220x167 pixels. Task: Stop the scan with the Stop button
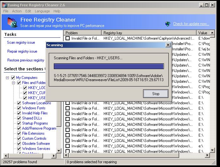click(x=156, y=94)
